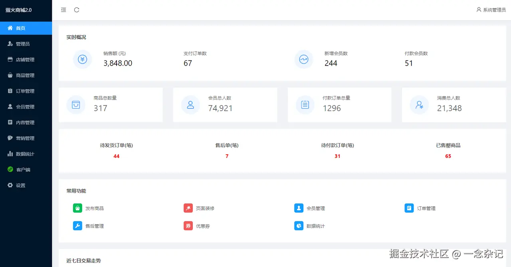
Task: Click the 实时概况 section heading
Action: click(76, 37)
